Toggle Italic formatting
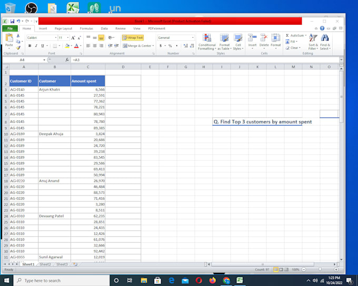This screenshot has width=358, height=286. pos(36,46)
